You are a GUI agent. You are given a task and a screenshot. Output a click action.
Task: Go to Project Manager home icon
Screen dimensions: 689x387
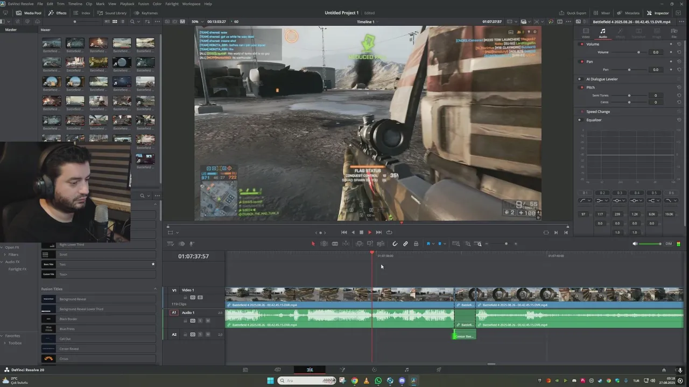664,370
